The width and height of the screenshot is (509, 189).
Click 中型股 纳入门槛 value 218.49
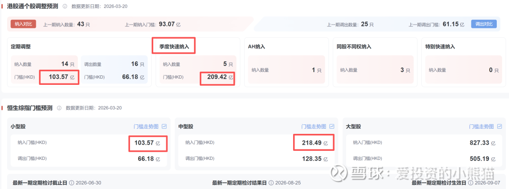pyautogui.click(x=312, y=143)
